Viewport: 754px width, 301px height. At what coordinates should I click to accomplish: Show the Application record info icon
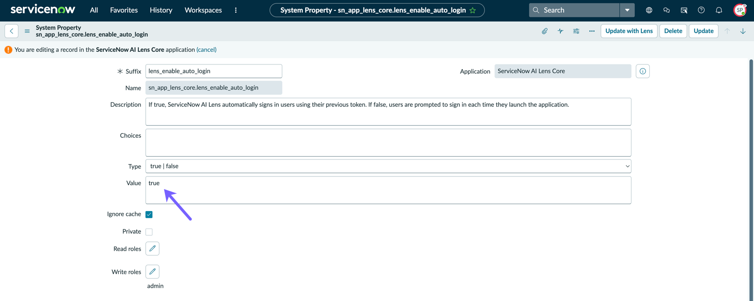[x=643, y=71]
